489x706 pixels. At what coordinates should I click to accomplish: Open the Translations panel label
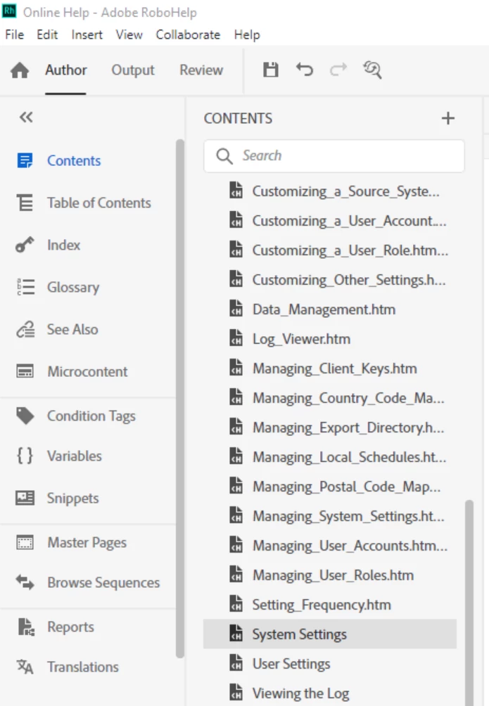[x=83, y=667]
